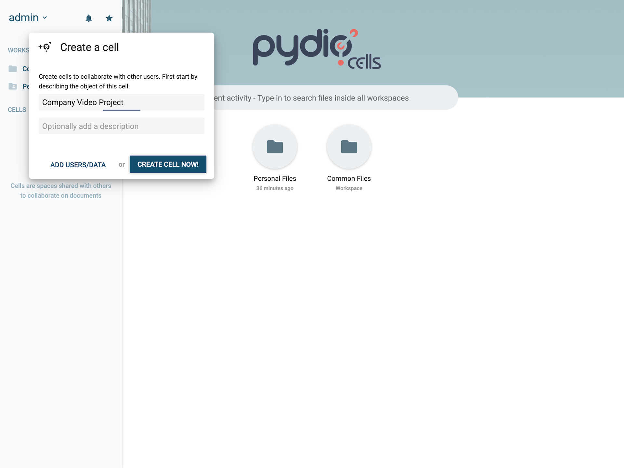
Task: Edit the cell name field
Action: pos(122,102)
